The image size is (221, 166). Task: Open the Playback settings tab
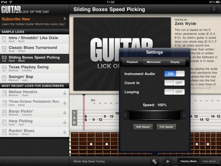(x=132, y=62)
